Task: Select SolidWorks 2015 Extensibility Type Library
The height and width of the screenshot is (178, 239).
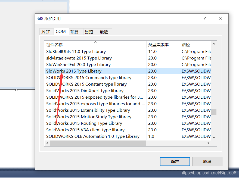Action: 88,110
